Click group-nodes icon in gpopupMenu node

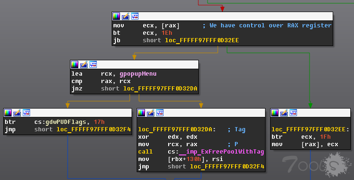(93, 64)
